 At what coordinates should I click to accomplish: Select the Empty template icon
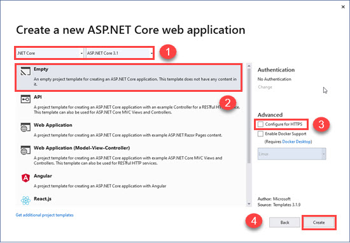click(25, 71)
